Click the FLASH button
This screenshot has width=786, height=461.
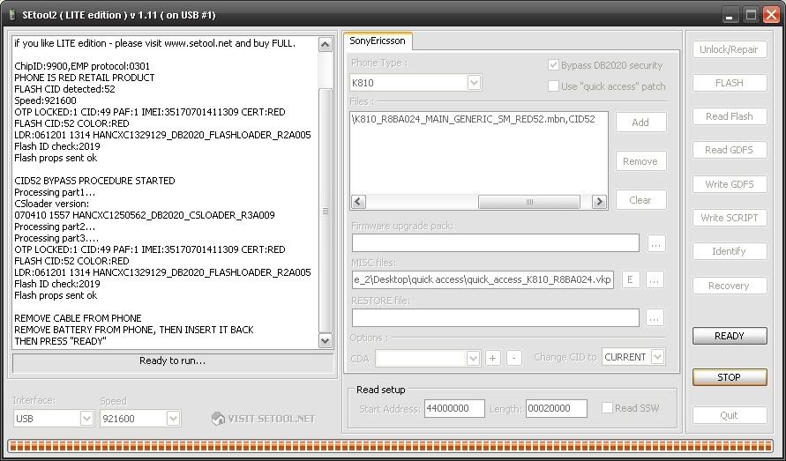[730, 83]
